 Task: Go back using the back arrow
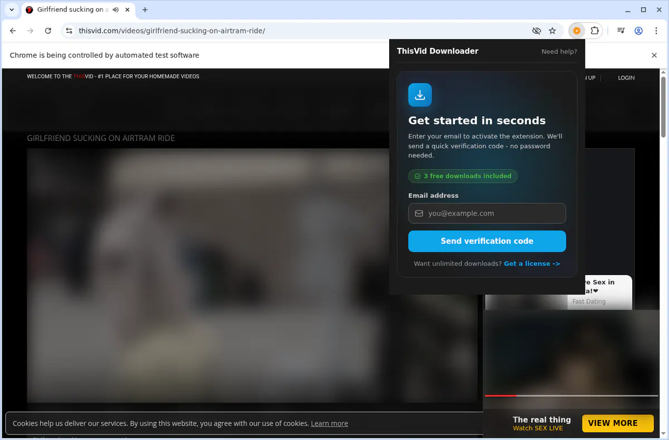pyautogui.click(x=13, y=31)
